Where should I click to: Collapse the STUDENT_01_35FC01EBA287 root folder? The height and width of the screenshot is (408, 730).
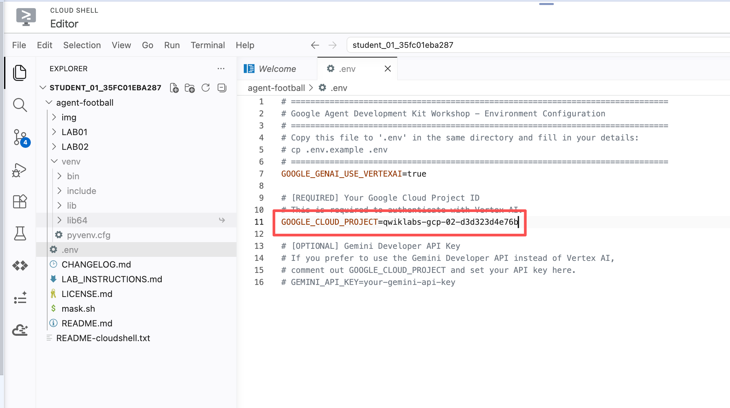(43, 88)
